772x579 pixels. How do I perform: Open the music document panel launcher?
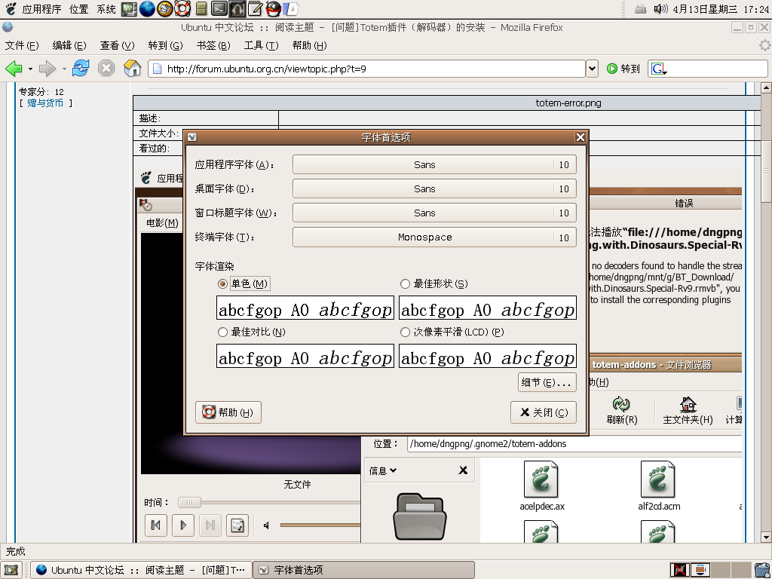292,9
